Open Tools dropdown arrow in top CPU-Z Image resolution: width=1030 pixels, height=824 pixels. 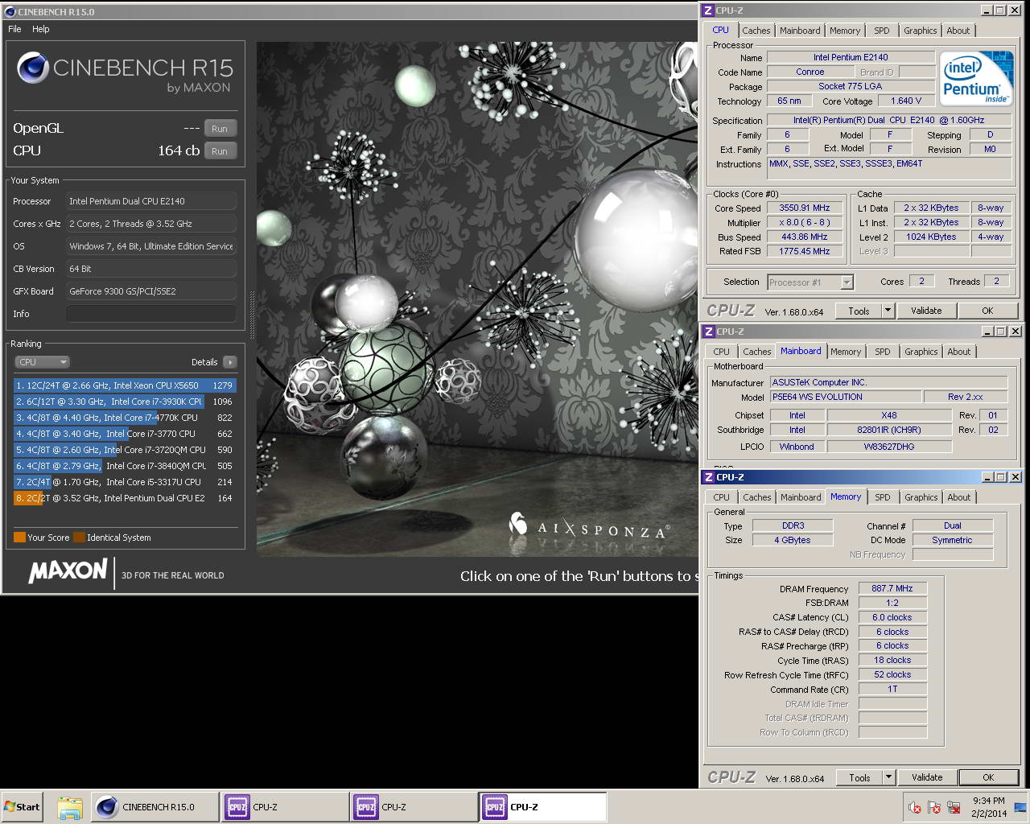(x=888, y=311)
